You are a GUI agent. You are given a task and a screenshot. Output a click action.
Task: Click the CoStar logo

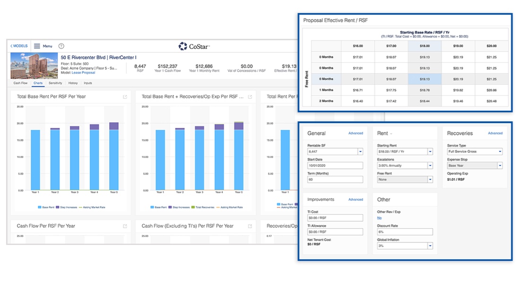[x=194, y=46]
